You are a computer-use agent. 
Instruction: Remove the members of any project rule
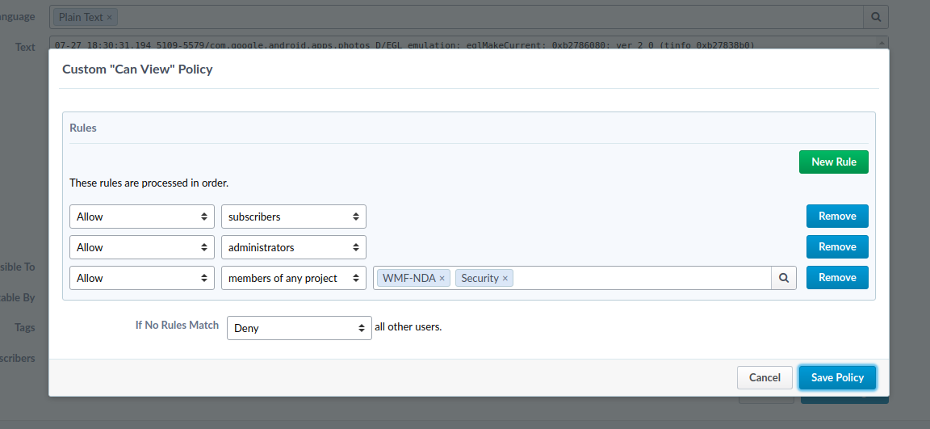coord(837,278)
